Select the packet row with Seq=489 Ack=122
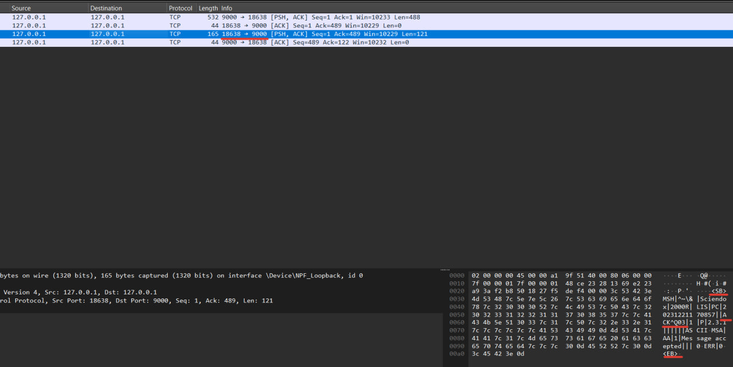This screenshot has width=733, height=367. pyautogui.click(x=366, y=42)
